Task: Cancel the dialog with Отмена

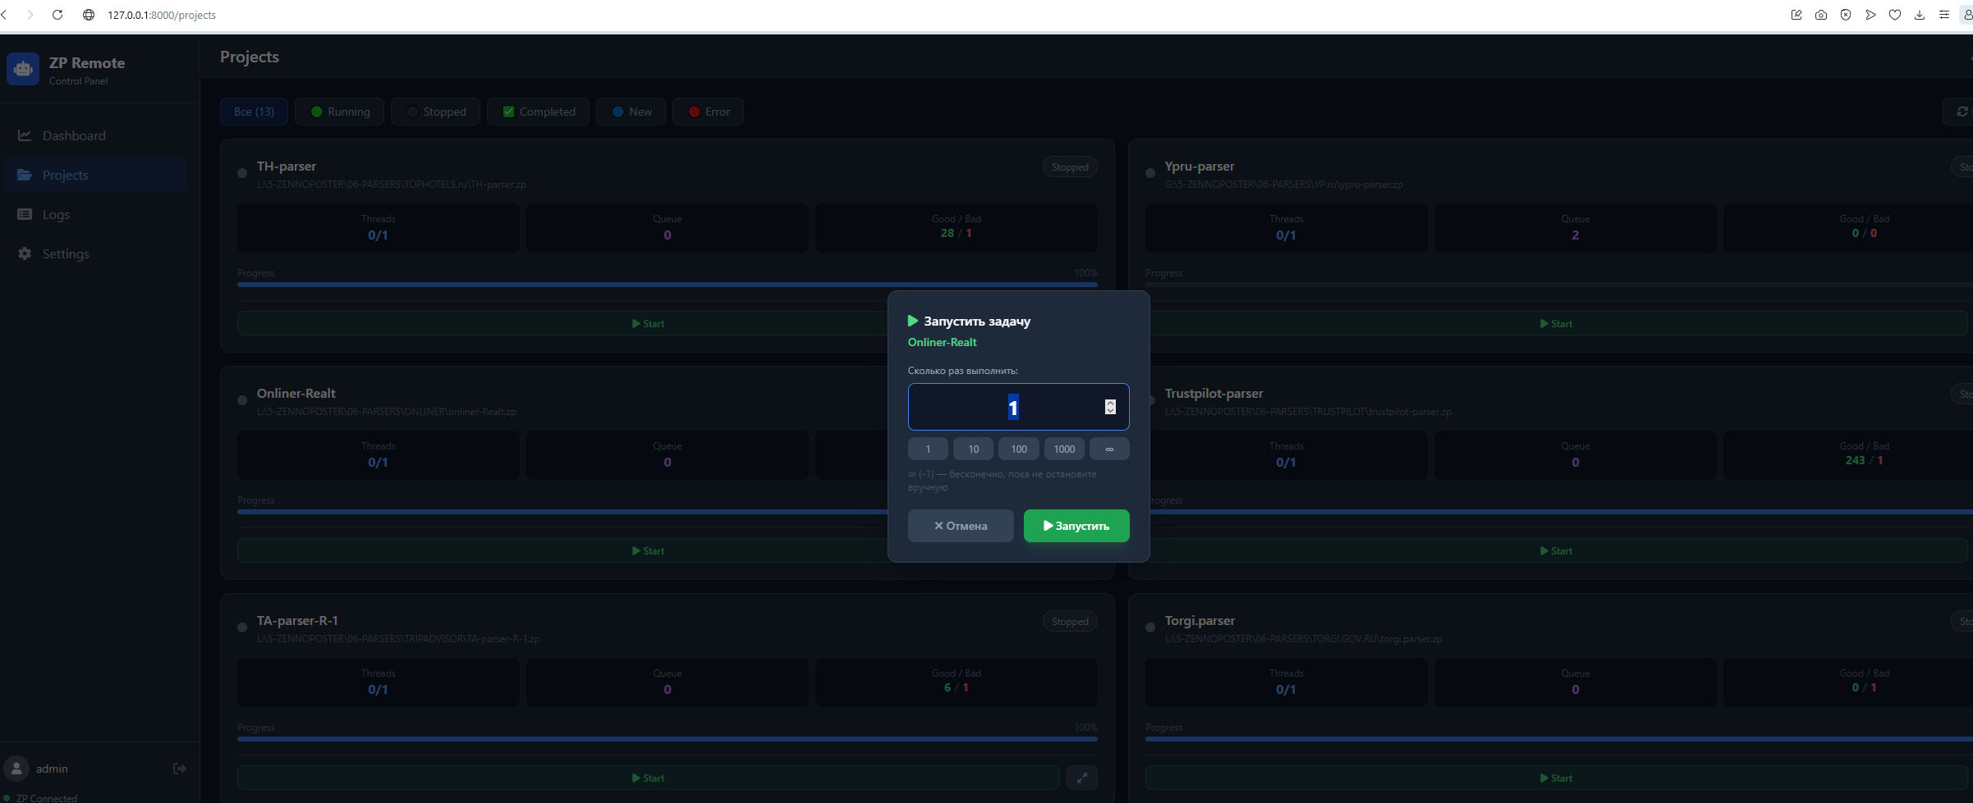Action: pos(961,526)
